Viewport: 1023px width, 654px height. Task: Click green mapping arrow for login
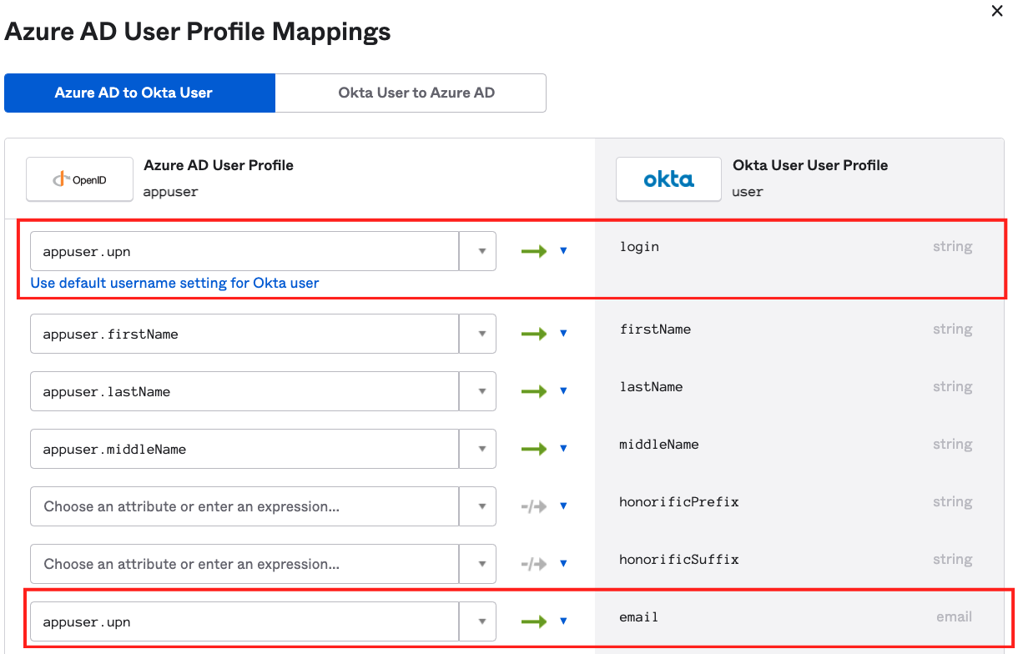click(x=534, y=251)
